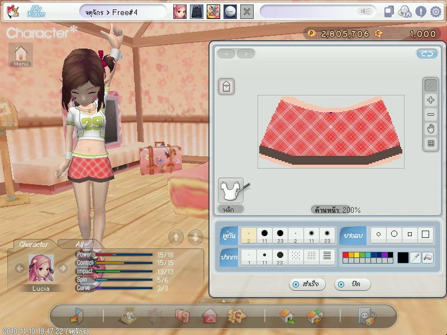Click the pink-haired character portrait in the top bar
This screenshot has width=447, height=335.
180,12
